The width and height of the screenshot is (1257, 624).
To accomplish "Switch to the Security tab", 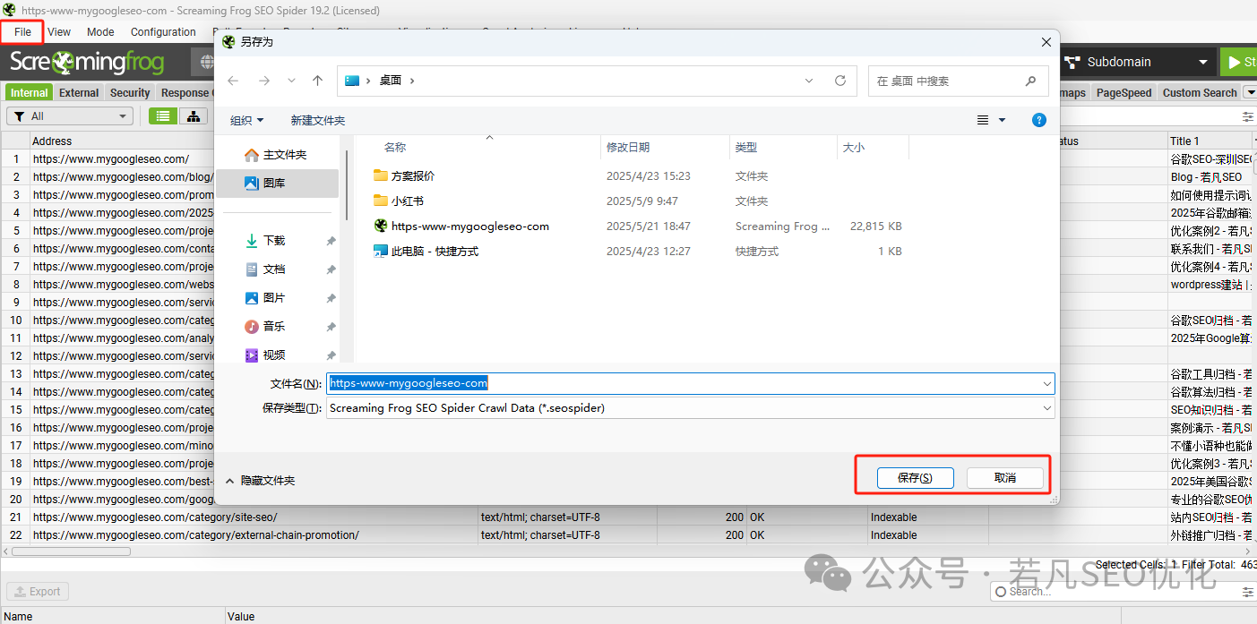I will click(x=130, y=93).
